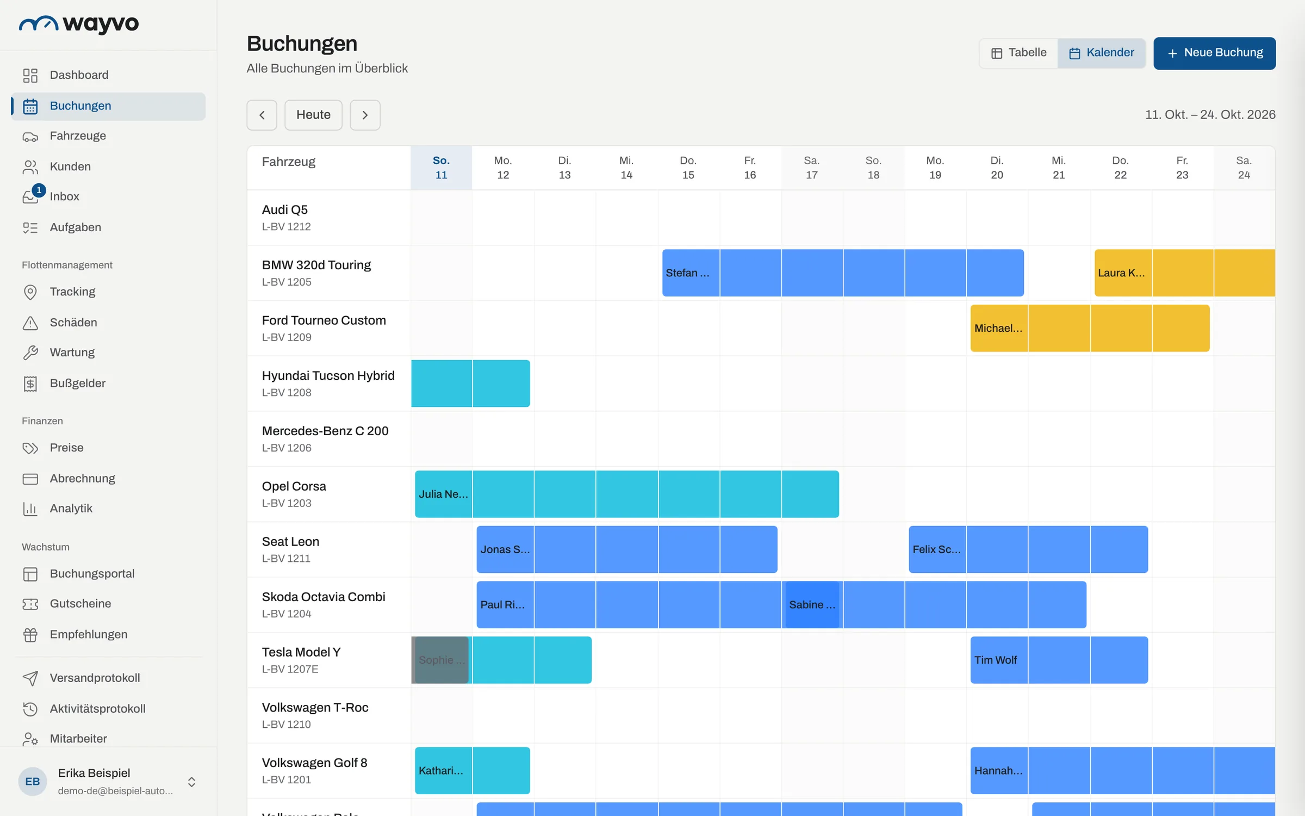The image size is (1305, 816).
Task: Click the Schäden warning triangle icon
Action: click(30, 323)
